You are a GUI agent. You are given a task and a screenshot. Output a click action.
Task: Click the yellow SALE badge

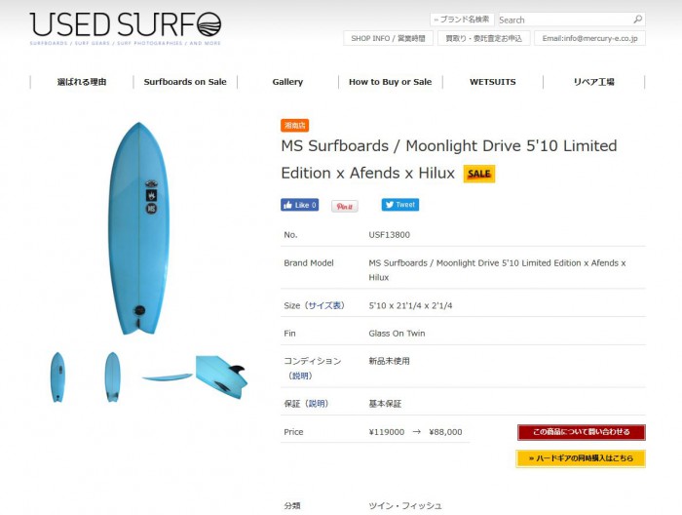point(478,174)
